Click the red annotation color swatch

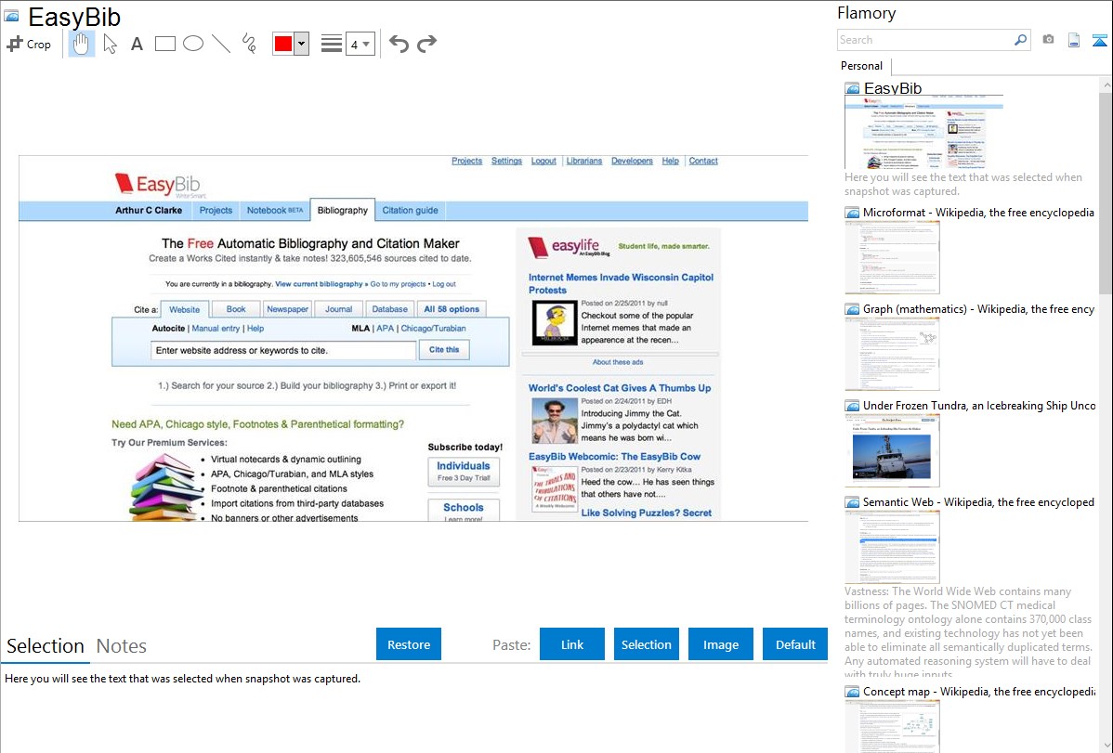pyautogui.click(x=283, y=44)
